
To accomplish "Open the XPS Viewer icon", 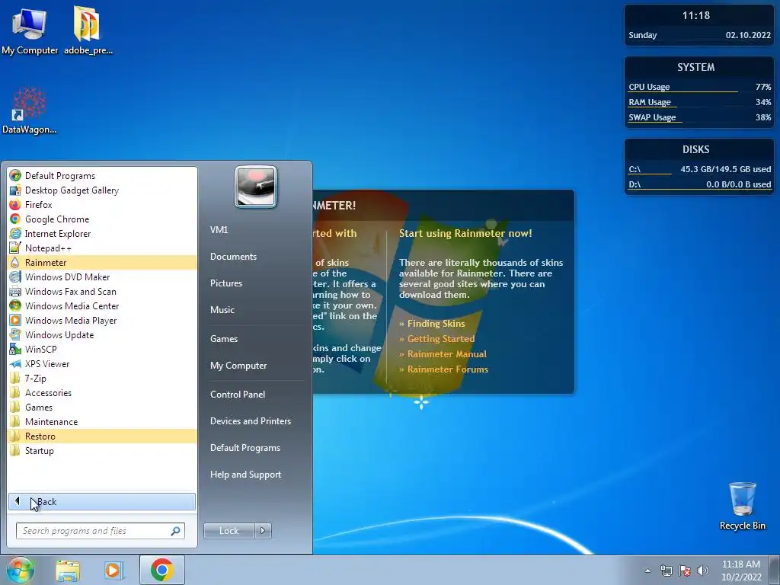I will (15, 363).
